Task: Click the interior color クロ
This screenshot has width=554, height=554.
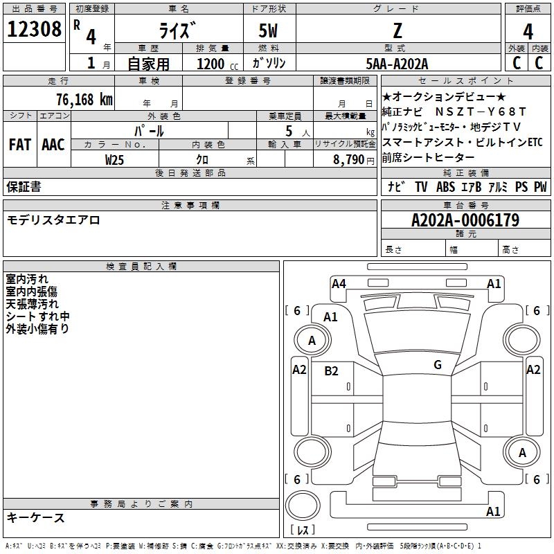Action: click(202, 159)
